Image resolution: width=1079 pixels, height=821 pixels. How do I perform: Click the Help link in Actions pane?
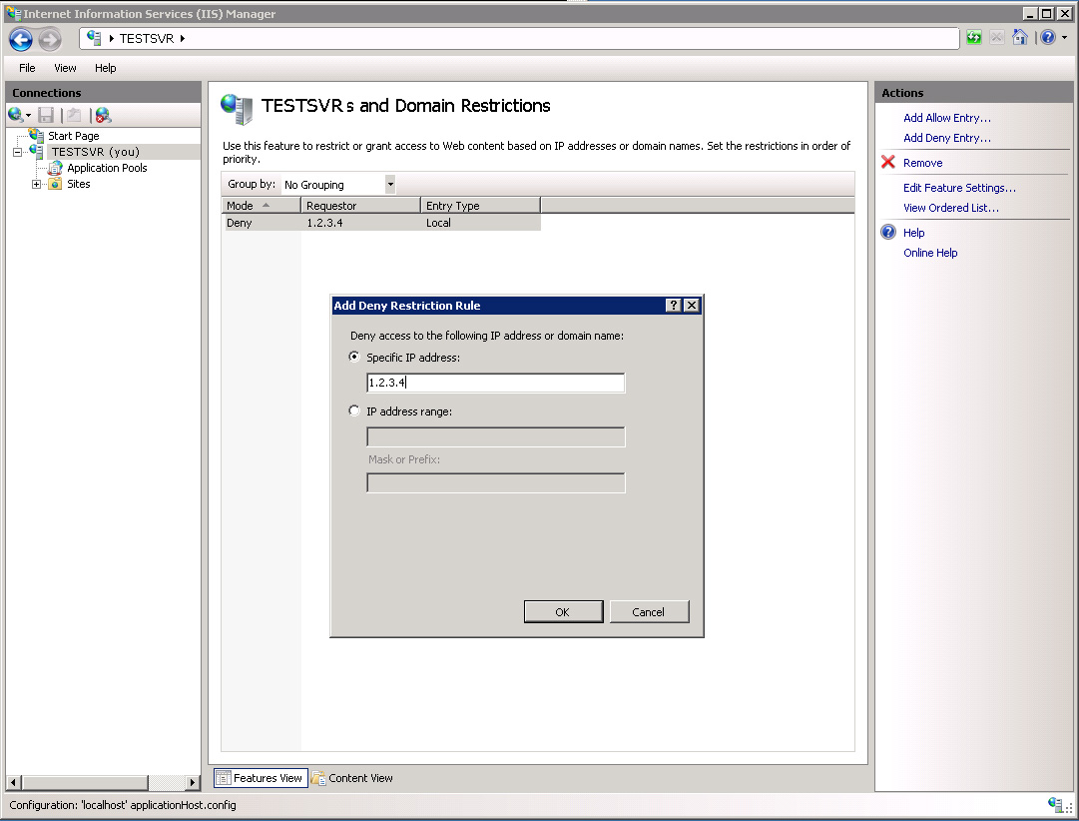click(x=914, y=232)
